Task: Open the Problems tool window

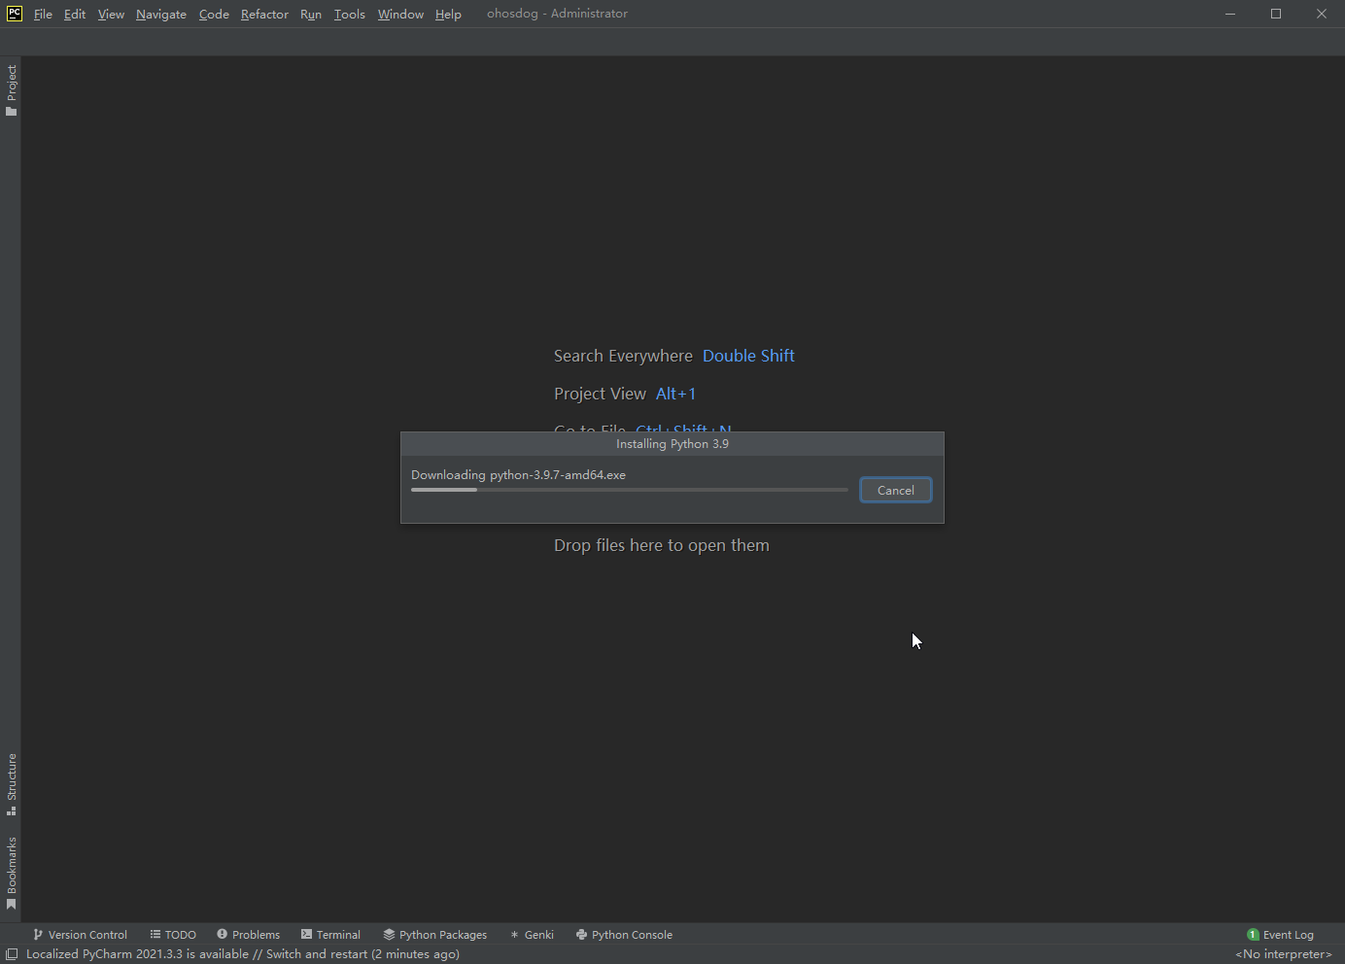Action: click(x=248, y=935)
